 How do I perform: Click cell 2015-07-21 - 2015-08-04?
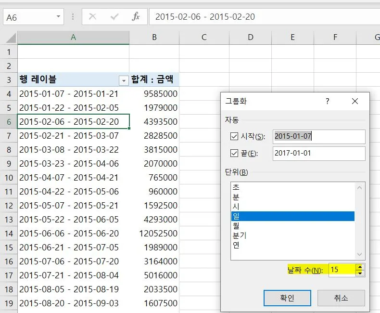click(74, 275)
